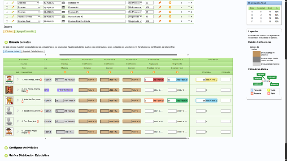Viewport: 287px width, 161px height.
Task: Click the Eliminar button
Action: 9,31
